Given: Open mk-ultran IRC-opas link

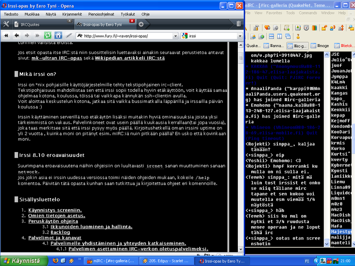Looking at the screenshot, I should click(57, 58).
